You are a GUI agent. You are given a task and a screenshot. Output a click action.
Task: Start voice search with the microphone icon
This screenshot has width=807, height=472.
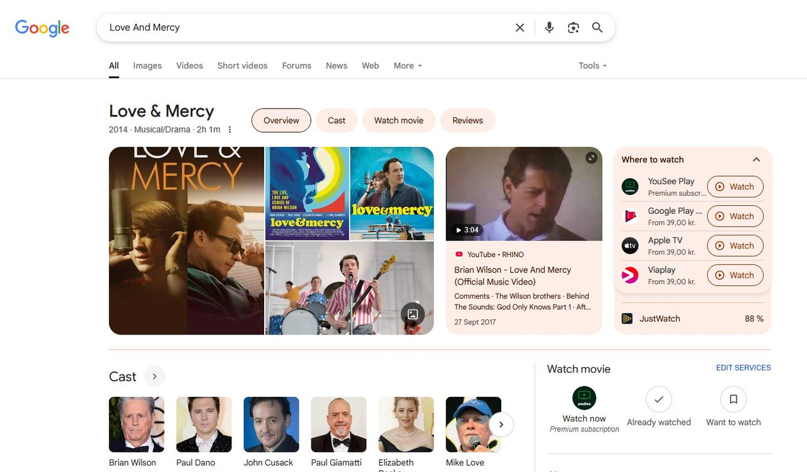[549, 28]
